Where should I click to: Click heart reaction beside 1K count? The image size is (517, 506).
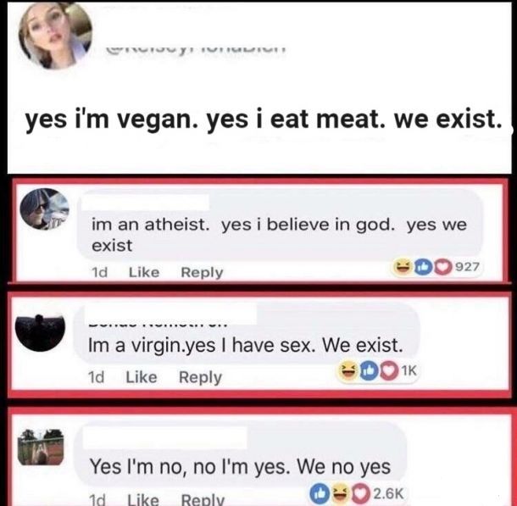click(x=388, y=371)
